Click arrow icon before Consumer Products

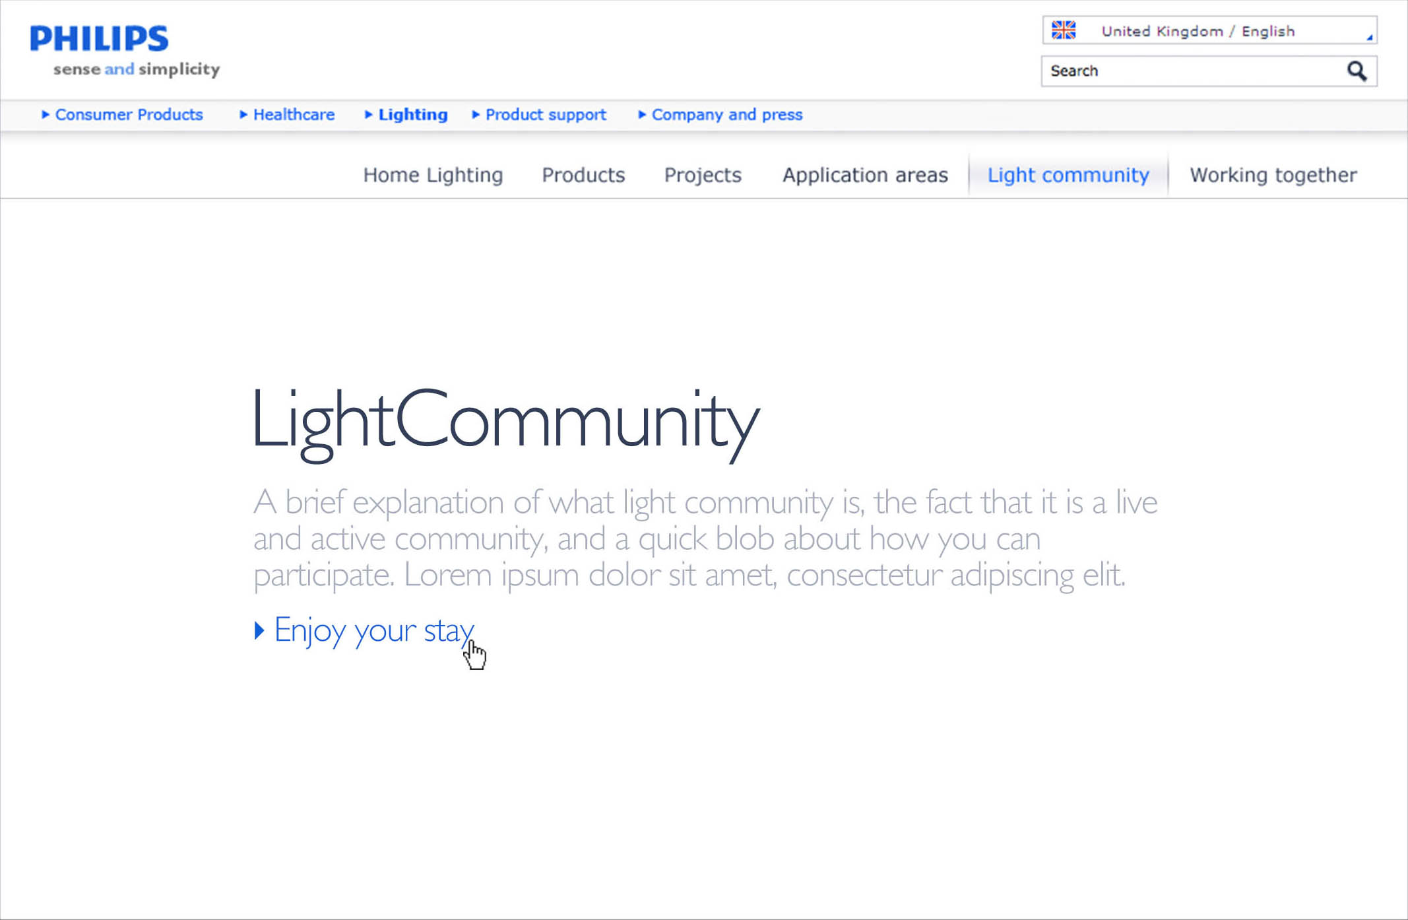click(x=45, y=115)
